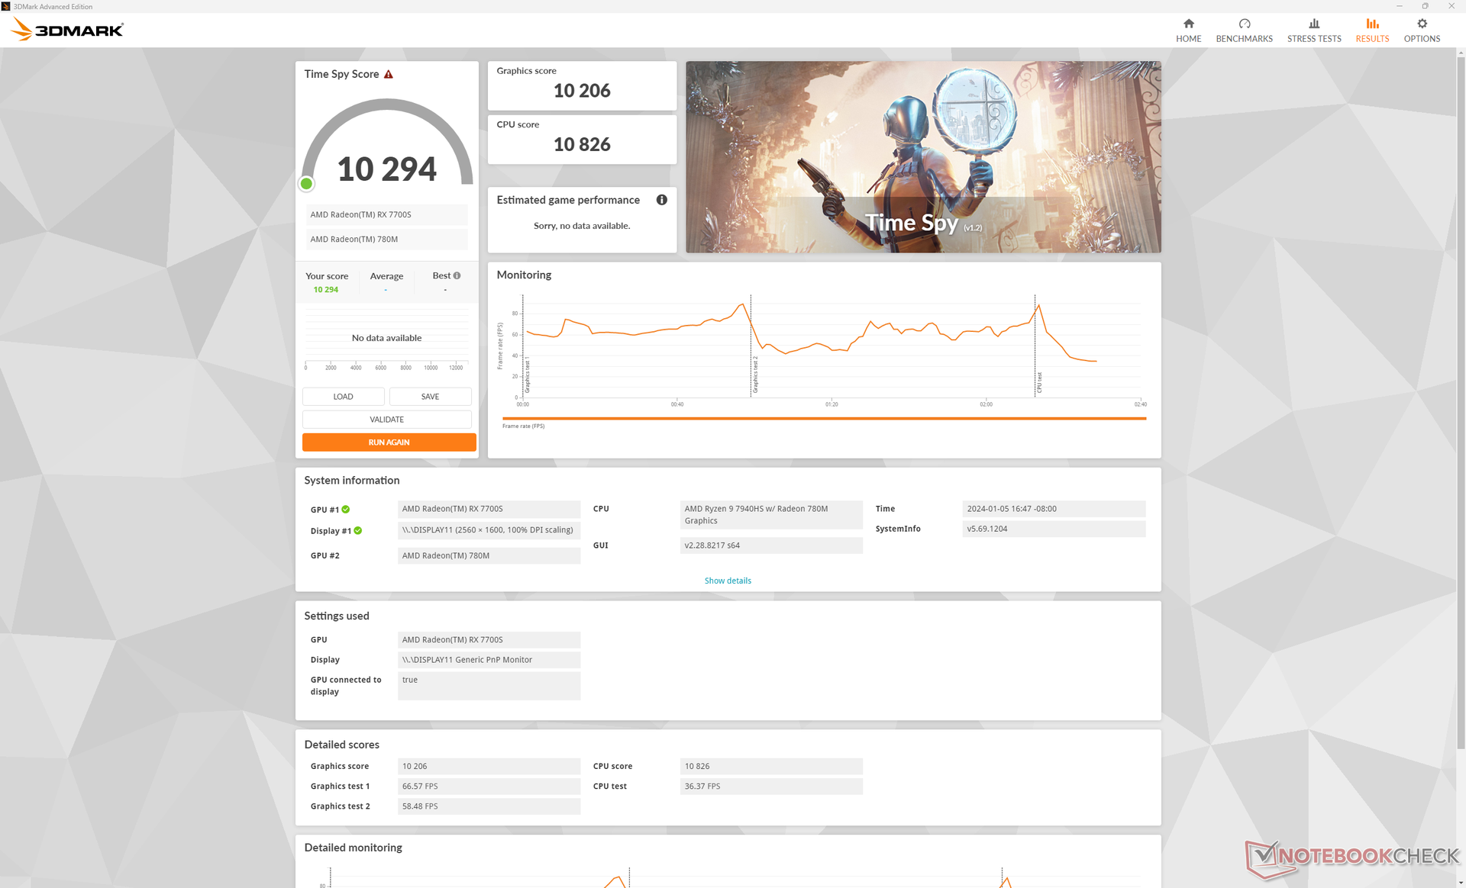Click the Load button

point(343,397)
